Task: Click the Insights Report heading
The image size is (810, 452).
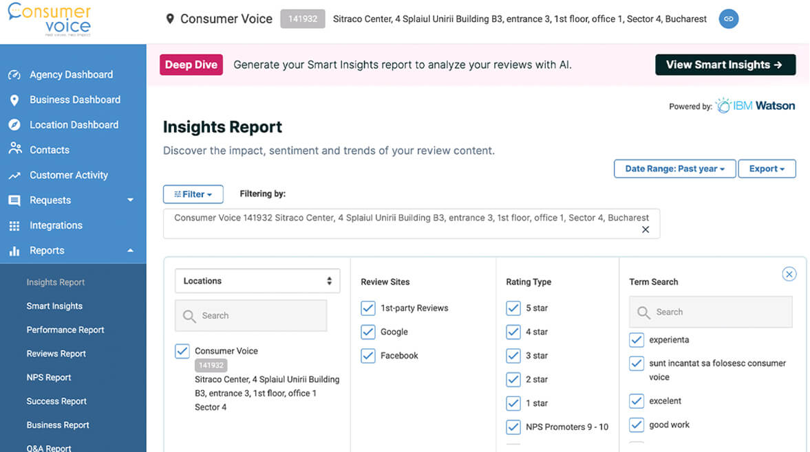Action: coord(223,127)
